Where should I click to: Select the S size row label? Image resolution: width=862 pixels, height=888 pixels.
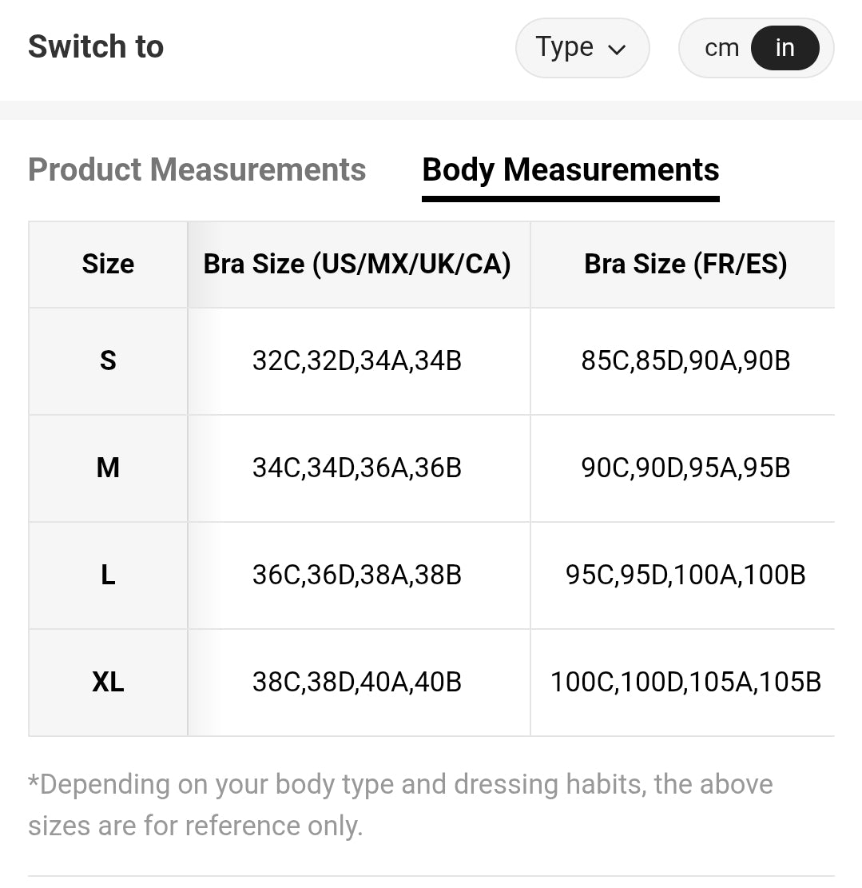[108, 361]
